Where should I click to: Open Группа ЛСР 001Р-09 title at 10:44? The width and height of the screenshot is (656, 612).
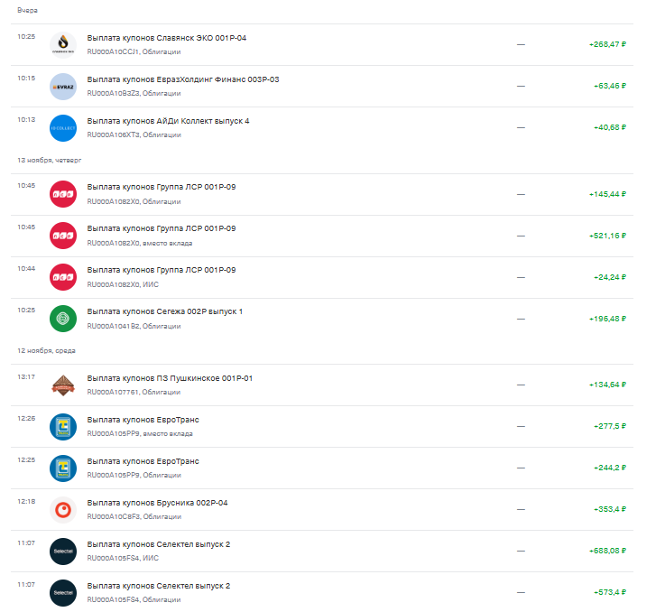(x=162, y=270)
